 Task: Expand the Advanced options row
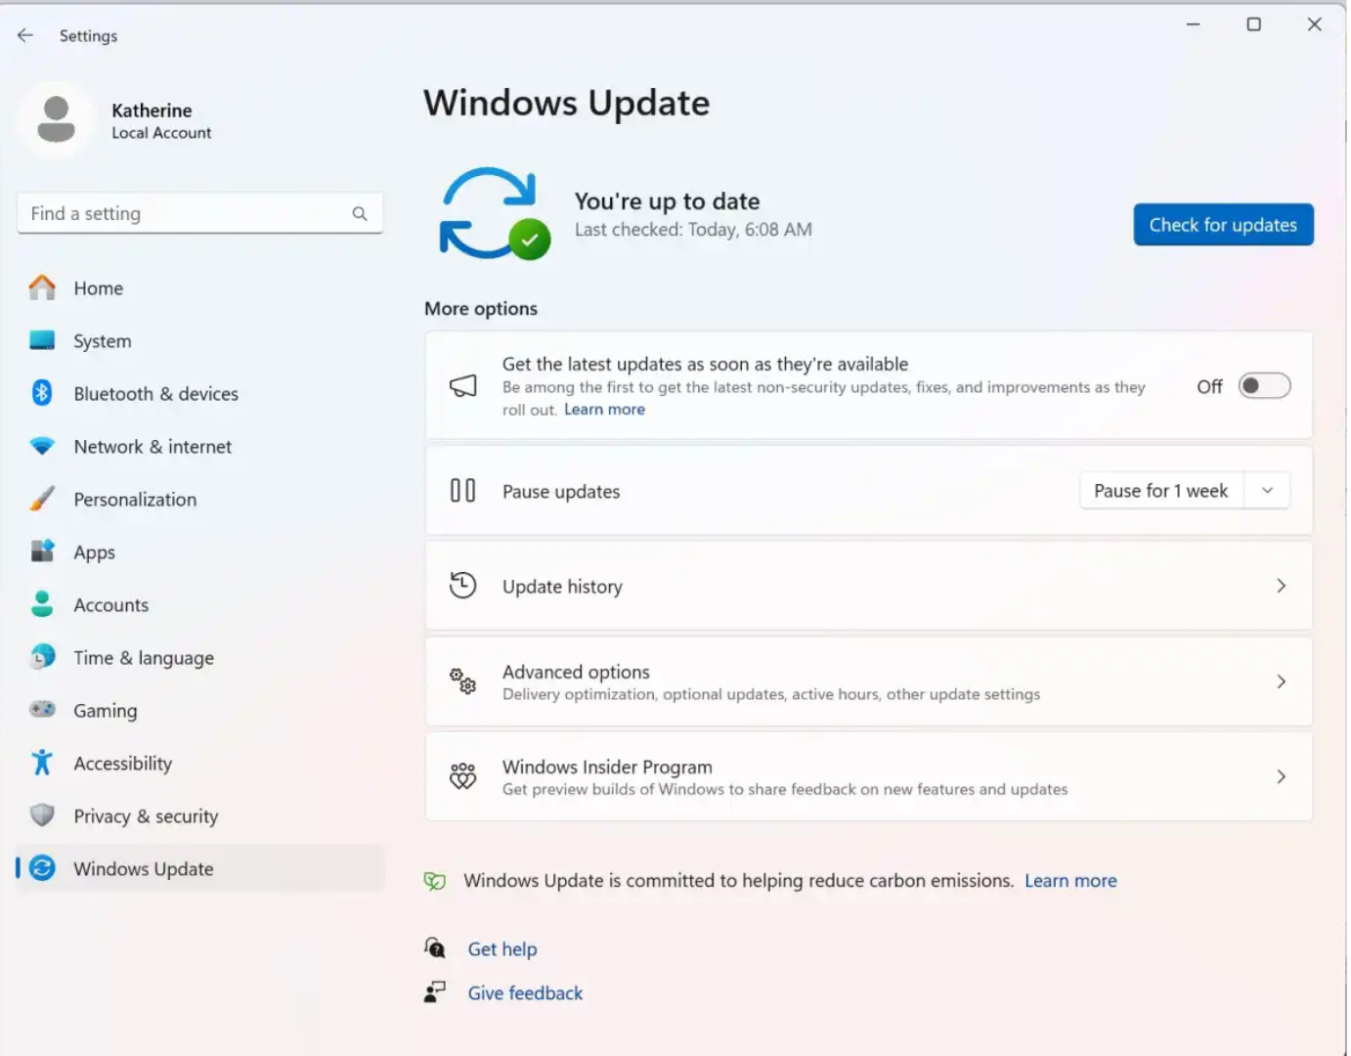coord(1281,682)
